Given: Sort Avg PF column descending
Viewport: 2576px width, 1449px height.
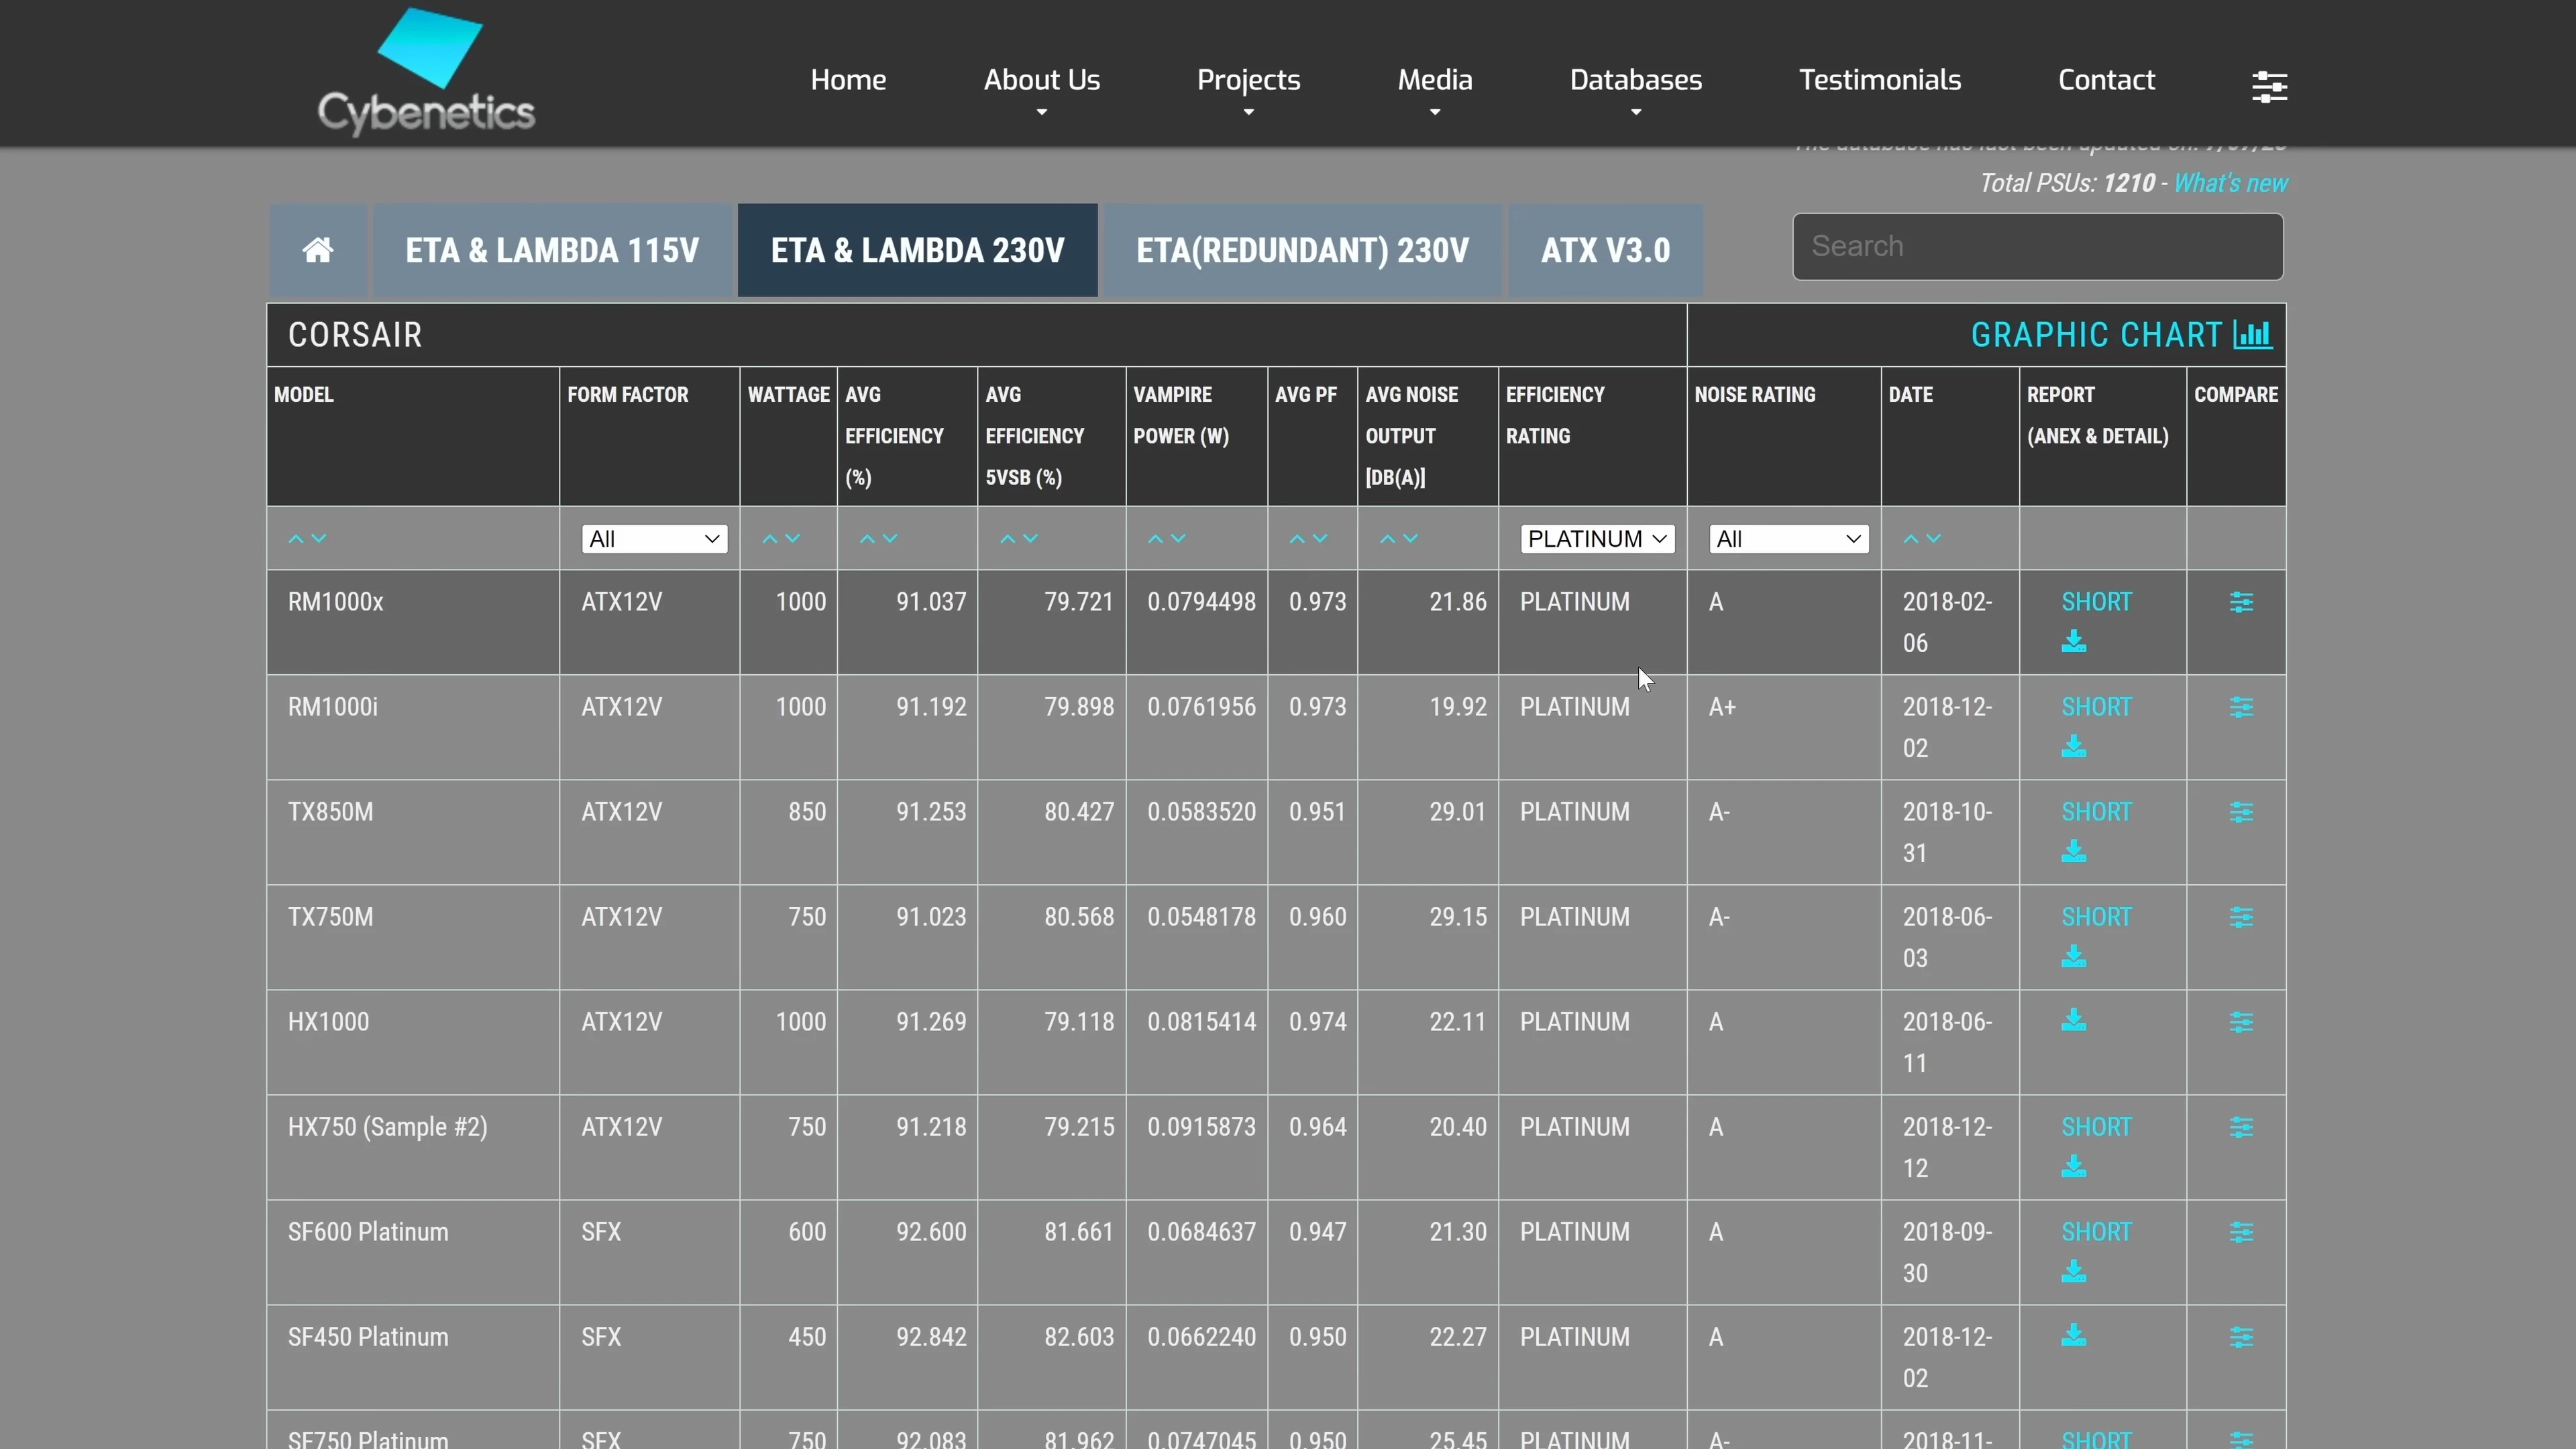Looking at the screenshot, I should coord(1320,539).
